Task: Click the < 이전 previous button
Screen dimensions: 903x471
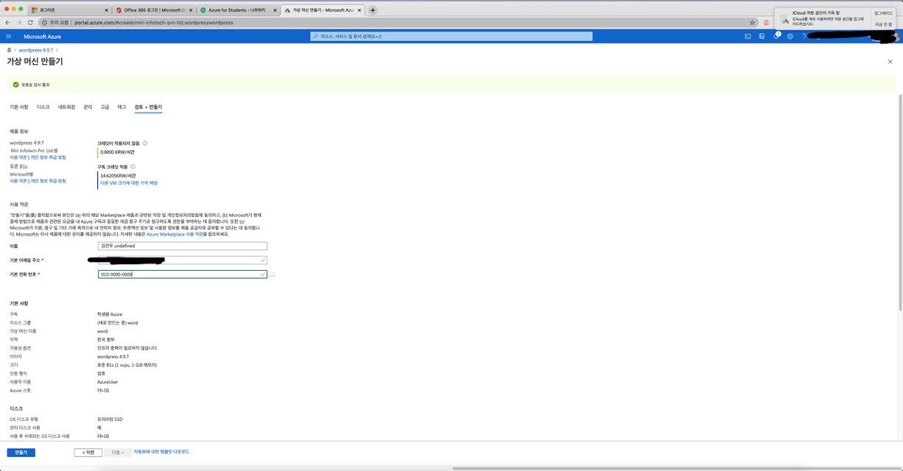Action: click(88, 453)
